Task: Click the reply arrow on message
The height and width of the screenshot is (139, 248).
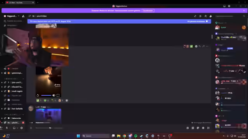Action: (x=200, y=46)
